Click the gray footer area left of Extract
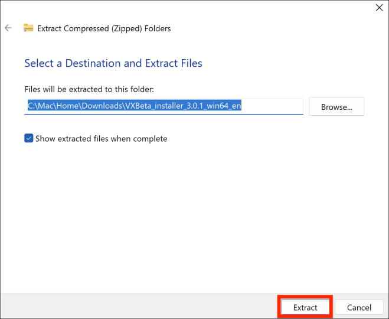Screen dimensions: 389x319 (x=136, y=306)
